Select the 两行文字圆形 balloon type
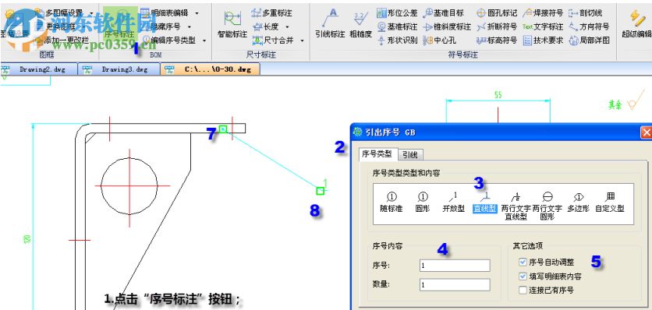652x310 pixels. (547, 206)
